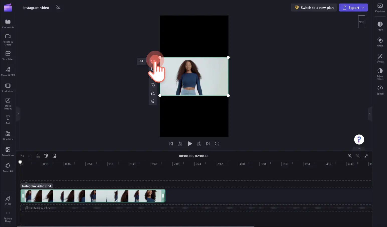The image size is (387, 227).
Task: Click the cloud sync off icon
Action: pyautogui.click(x=58, y=7)
